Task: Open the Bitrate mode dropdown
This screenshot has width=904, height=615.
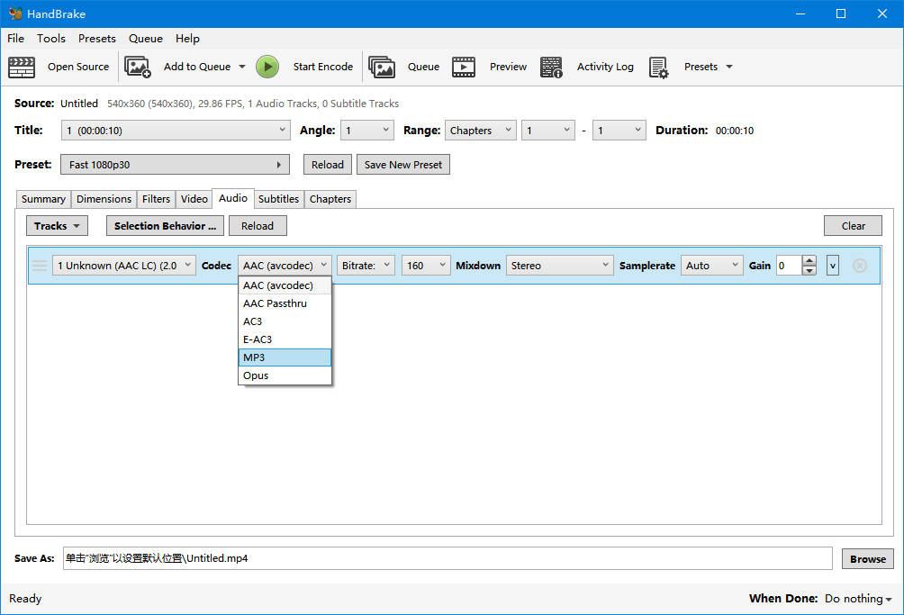Action: [x=366, y=266]
